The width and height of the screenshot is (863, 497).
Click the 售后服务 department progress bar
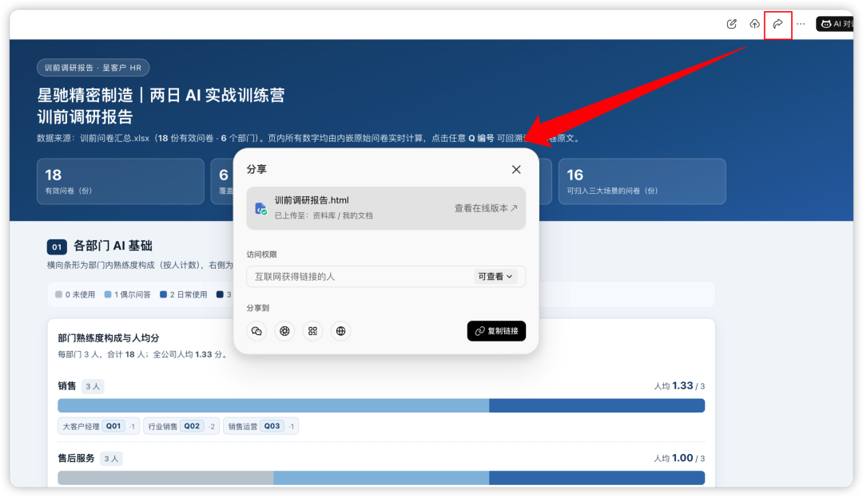click(x=381, y=478)
